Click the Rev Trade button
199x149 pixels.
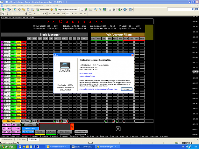point(25,121)
